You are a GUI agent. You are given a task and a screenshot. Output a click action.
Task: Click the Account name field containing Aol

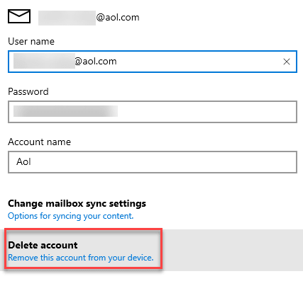(153, 162)
